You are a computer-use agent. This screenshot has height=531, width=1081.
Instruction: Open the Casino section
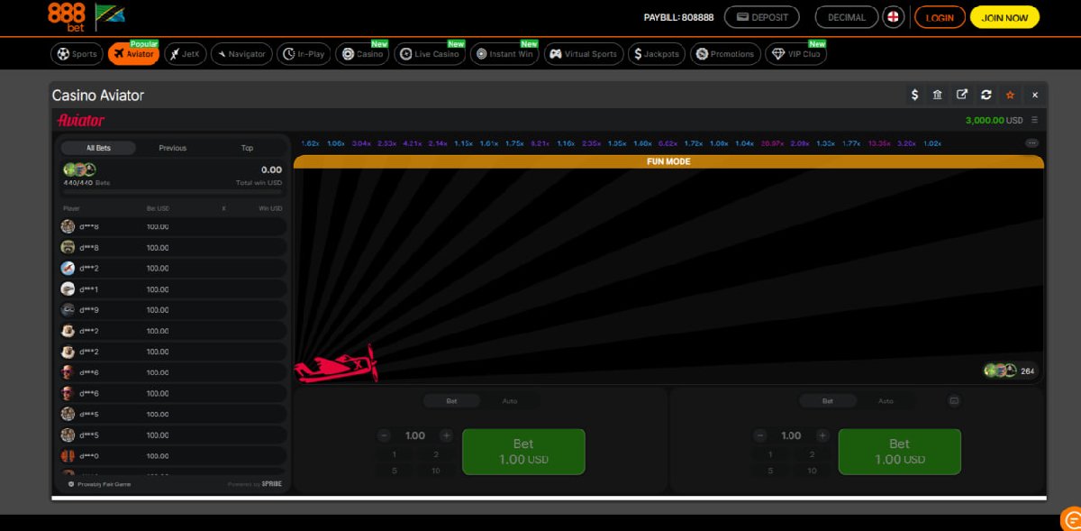pos(362,54)
